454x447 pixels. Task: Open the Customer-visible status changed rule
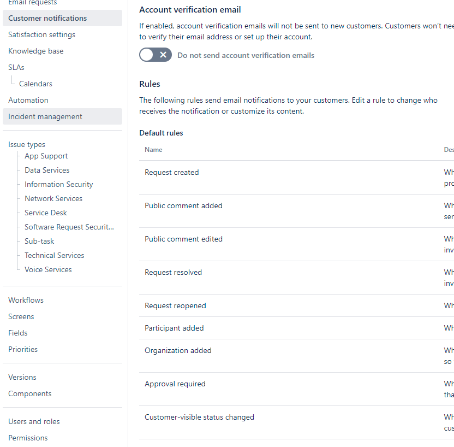(x=200, y=417)
